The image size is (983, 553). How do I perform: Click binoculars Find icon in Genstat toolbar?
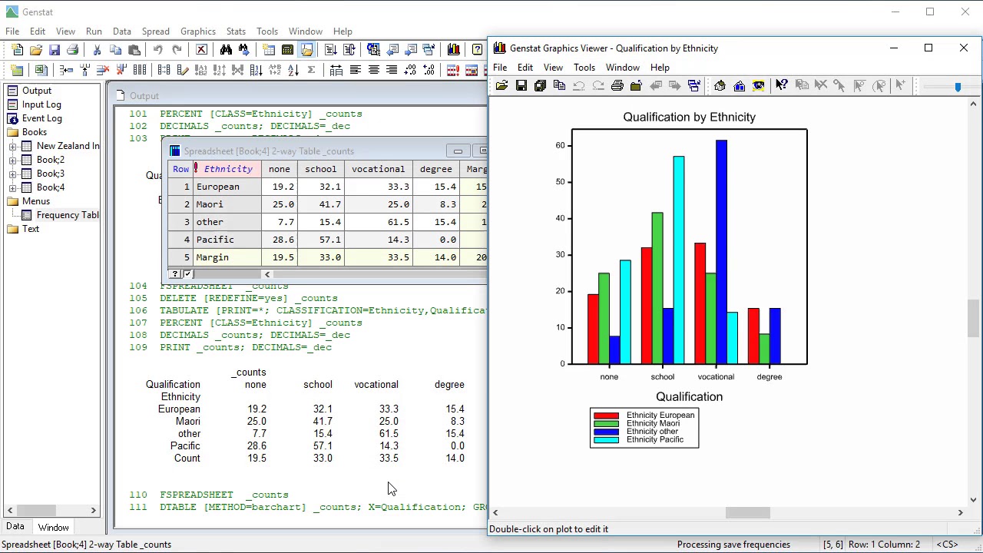226,50
